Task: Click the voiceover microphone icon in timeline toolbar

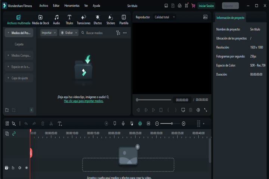Action: click(123, 123)
